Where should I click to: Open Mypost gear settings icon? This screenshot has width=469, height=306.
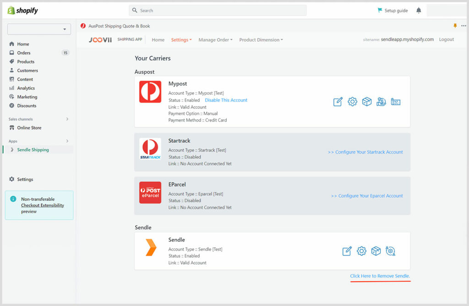click(352, 102)
